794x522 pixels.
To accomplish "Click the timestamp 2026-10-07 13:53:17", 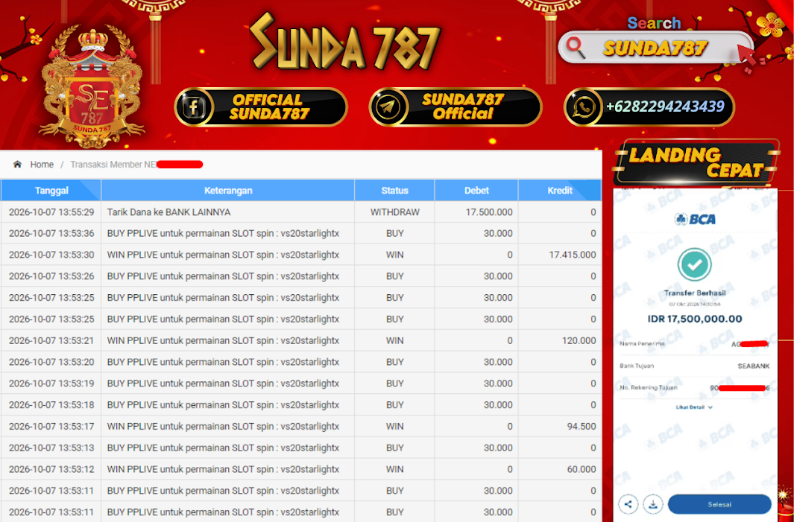I will [x=51, y=427].
